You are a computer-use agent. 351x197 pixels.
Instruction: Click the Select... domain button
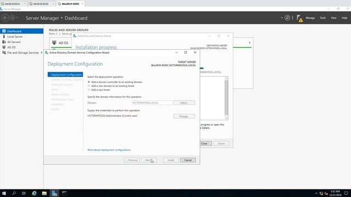(184, 103)
